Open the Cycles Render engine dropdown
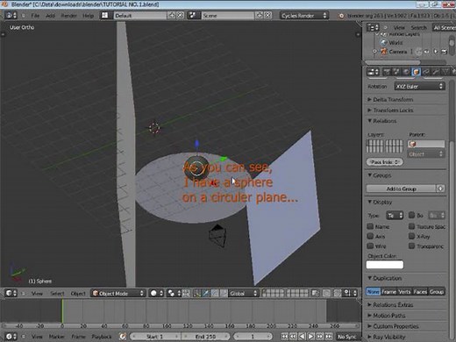This screenshot has height=342, width=456. point(304,15)
